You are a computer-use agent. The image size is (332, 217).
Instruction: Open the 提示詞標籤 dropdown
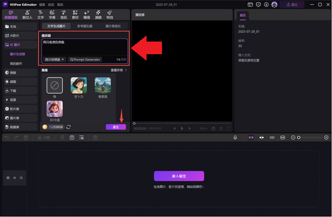(x=54, y=60)
